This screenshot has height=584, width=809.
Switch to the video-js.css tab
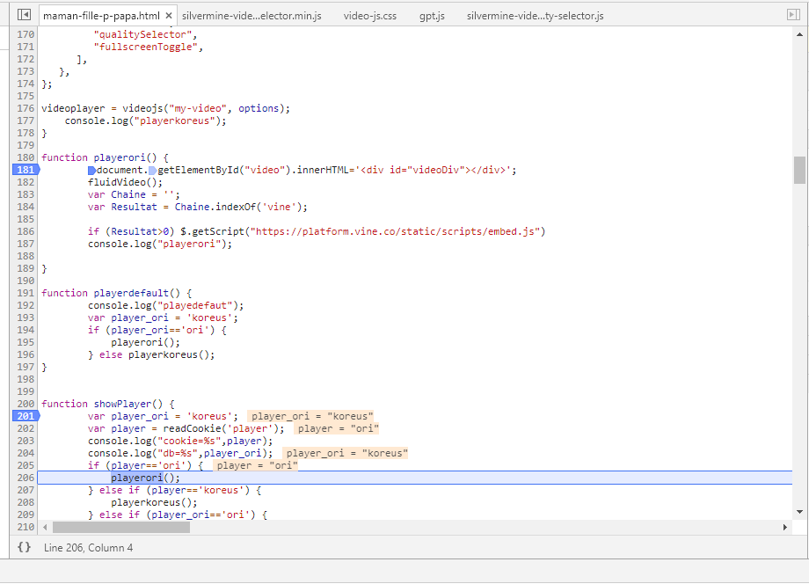(x=370, y=16)
